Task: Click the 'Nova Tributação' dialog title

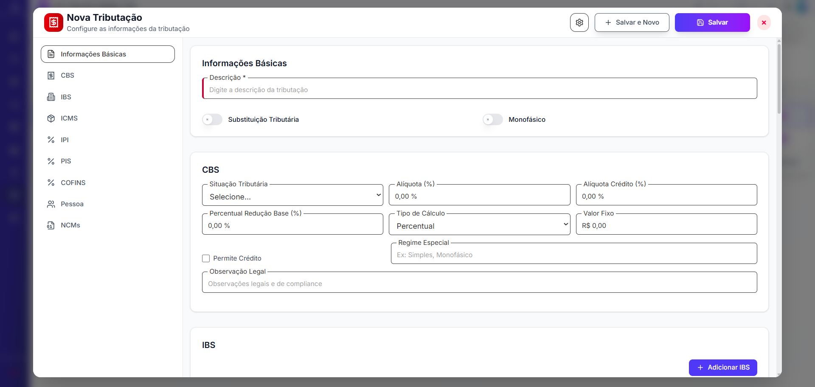Action: (104, 17)
